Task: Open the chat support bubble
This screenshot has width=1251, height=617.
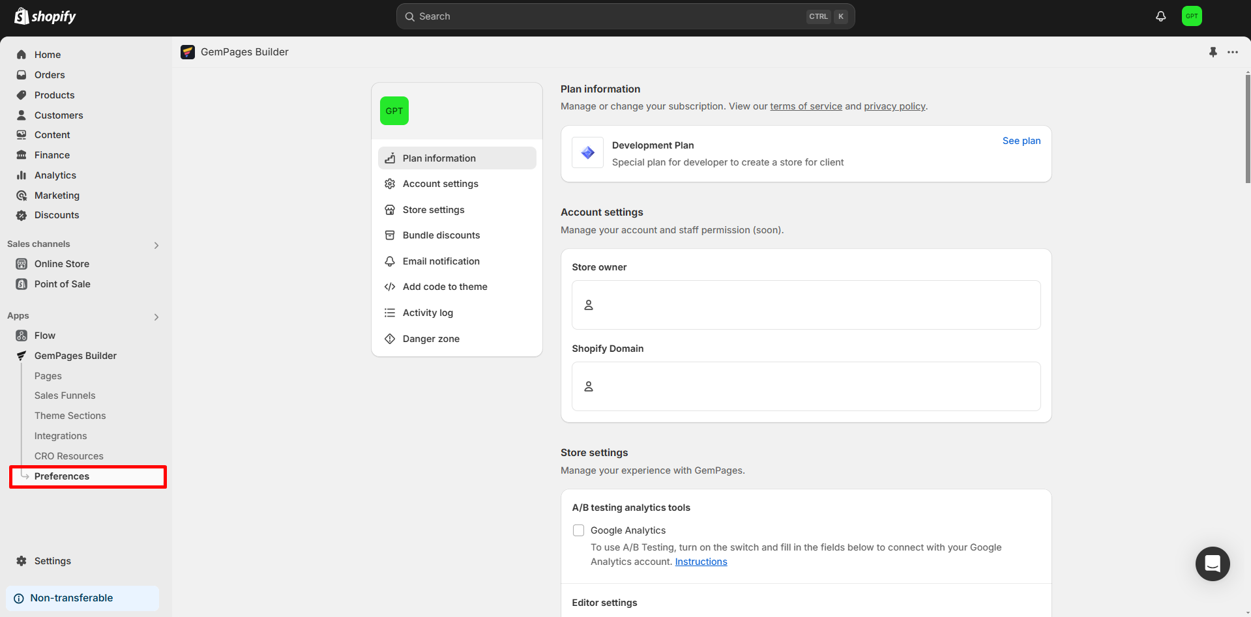Action: [x=1212, y=564]
